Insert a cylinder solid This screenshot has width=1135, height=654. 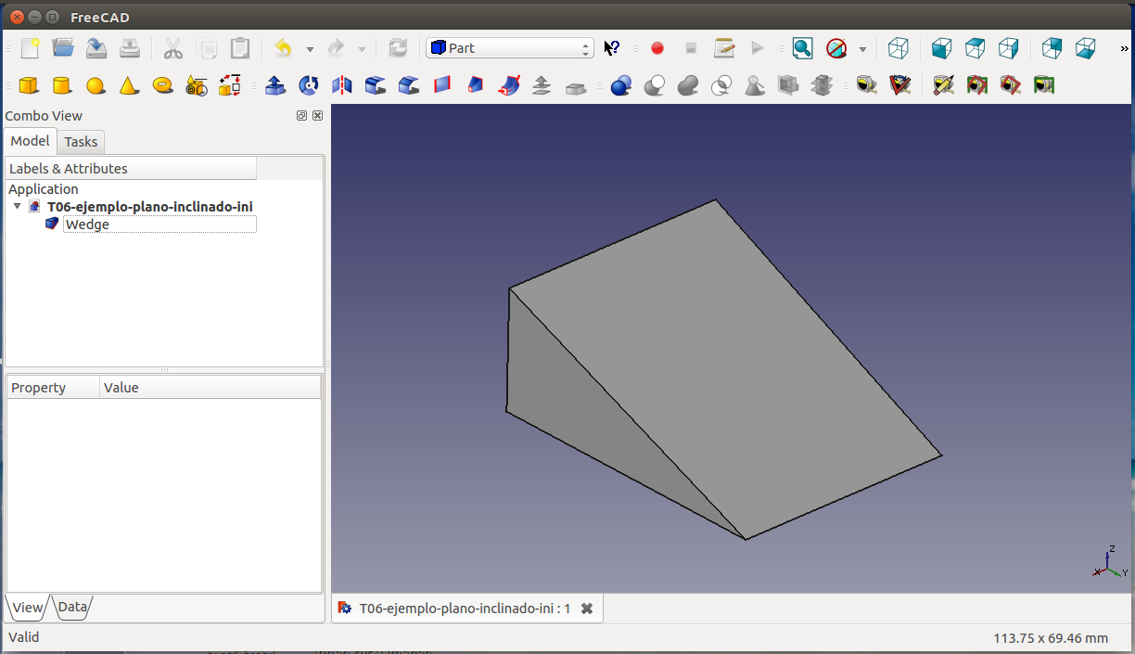pos(61,85)
